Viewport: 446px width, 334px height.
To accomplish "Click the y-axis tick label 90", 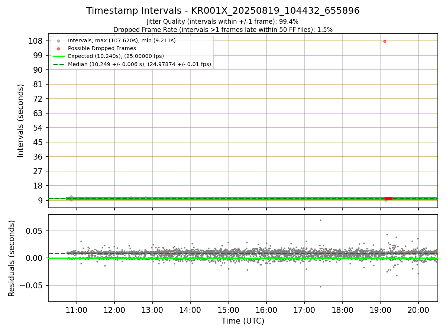I will (38, 70).
